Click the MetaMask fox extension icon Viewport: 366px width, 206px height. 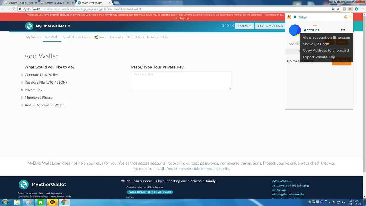point(350,9)
